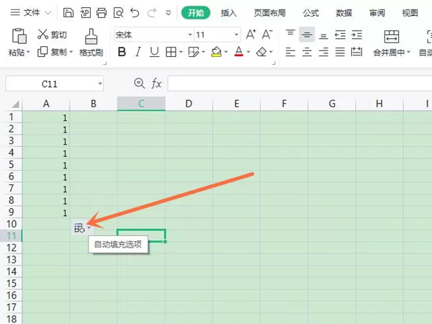Screen dimensions: 432x324
Task: Open the 文件 menu
Action: click(x=31, y=13)
